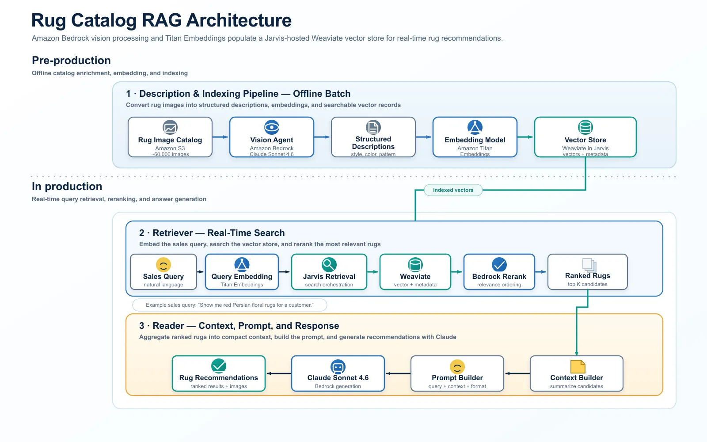Click the 'Ranked Rugs' node title
707x442 pixels.
[588, 276]
